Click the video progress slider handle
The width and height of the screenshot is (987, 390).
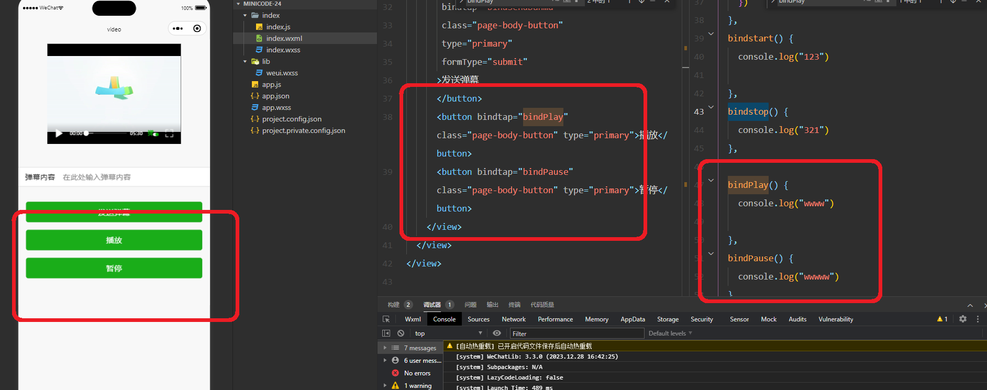pyautogui.click(x=86, y=133)
